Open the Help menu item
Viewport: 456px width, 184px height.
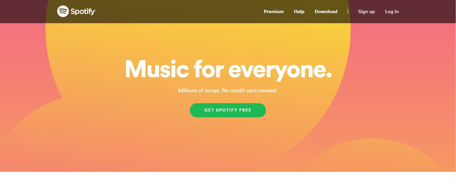click(x=299, y=12)
